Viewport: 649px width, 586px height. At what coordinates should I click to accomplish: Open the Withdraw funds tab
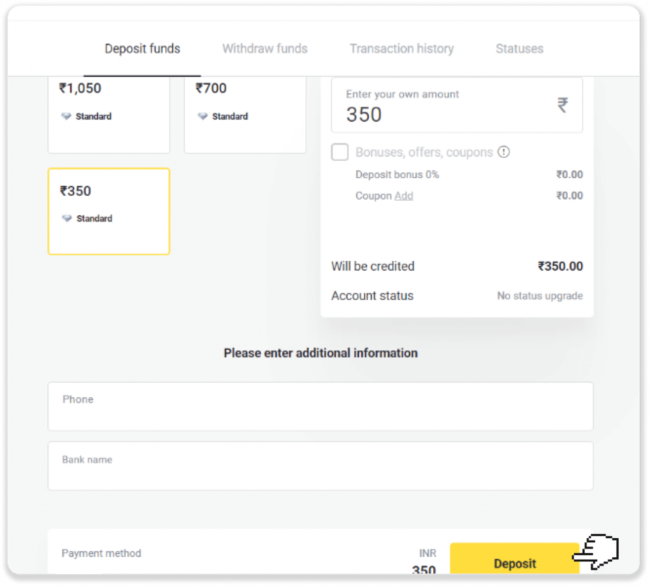coord(265,49)
